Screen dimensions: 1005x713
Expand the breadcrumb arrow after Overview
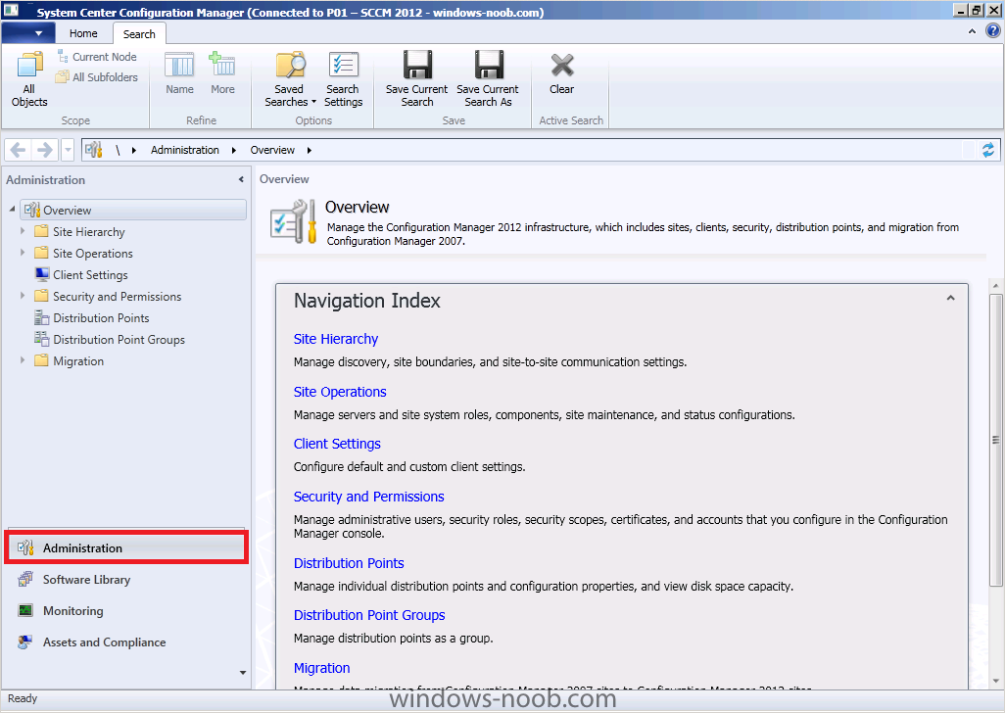(309, 150)
